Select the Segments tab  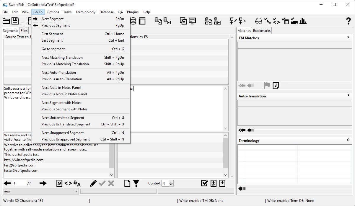(11, 31)
